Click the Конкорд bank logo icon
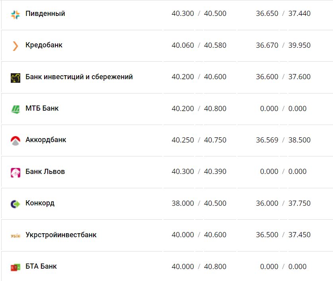Viewport: 333px width, 281px height. point(15,204)
